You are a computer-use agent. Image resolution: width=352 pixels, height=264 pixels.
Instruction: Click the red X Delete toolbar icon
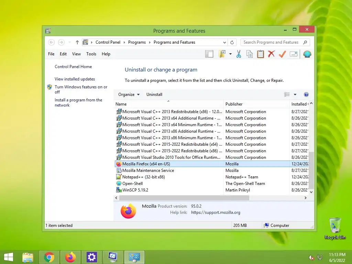coord(272,54)
